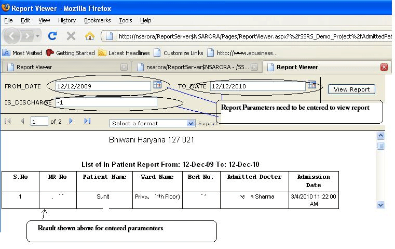Click report scrollbar up arrow

(x=380, y=136)
